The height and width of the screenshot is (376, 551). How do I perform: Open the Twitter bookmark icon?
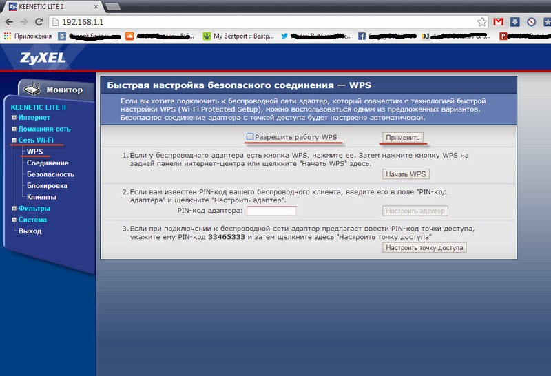(x=284, y=36)
